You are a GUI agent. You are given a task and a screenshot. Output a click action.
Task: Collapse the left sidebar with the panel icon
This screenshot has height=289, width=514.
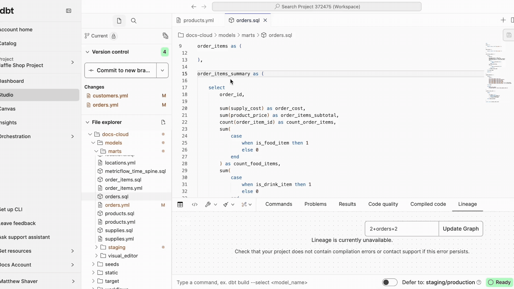68,11
